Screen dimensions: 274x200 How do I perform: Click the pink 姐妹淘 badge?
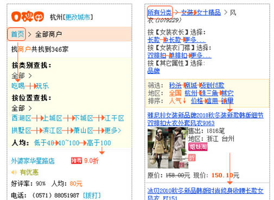tap(198, 147)
